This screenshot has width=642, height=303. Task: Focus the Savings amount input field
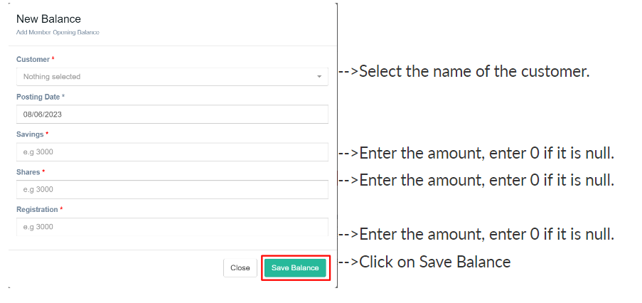171,151
